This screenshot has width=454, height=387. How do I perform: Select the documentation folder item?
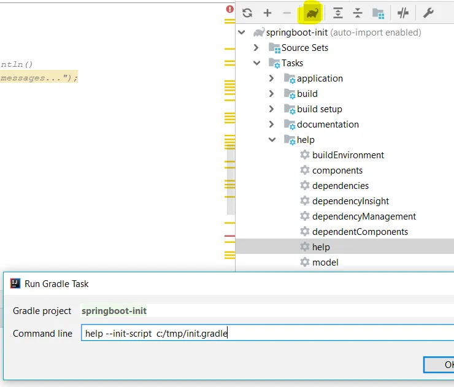point(328,124)
